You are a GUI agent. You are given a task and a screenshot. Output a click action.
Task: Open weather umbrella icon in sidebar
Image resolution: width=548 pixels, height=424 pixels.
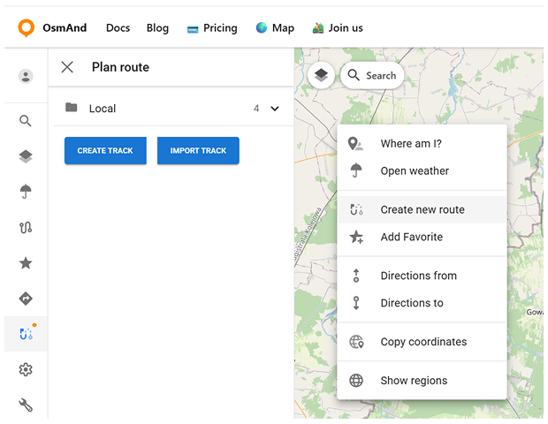pyautogui.click(x=26, y=192)
